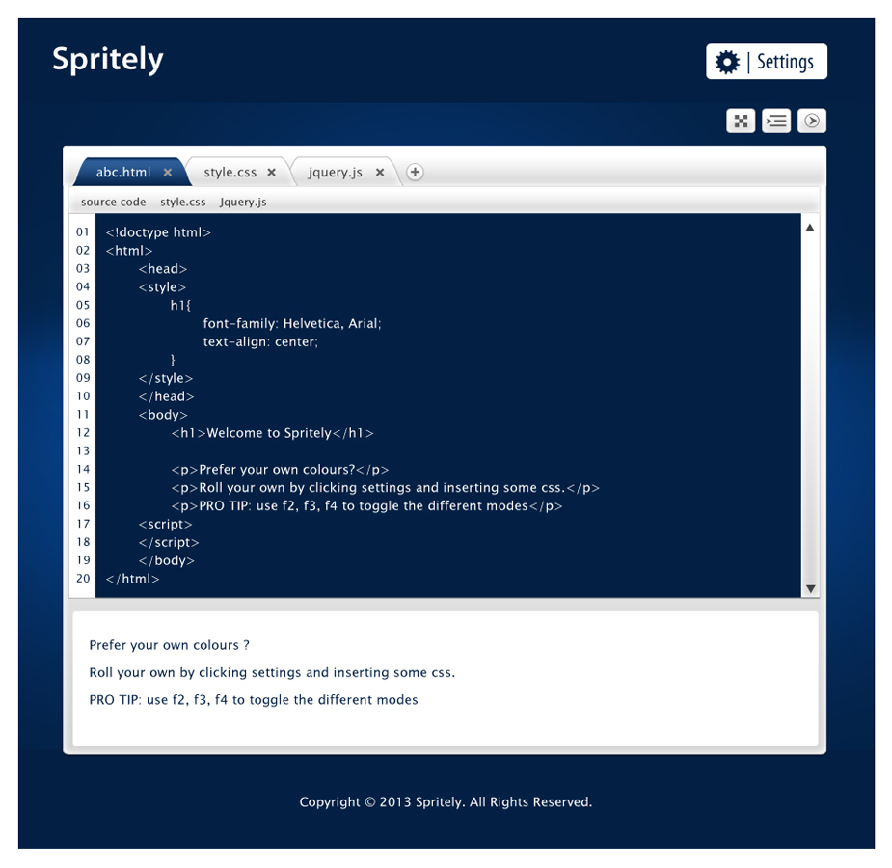
Task: Click the closing body tag line
Action: (x=166, y=560)
